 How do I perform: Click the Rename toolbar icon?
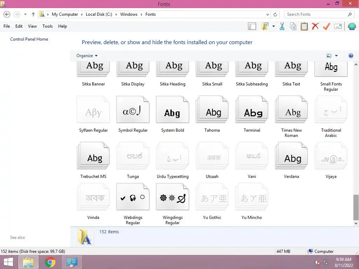point(338,26)
